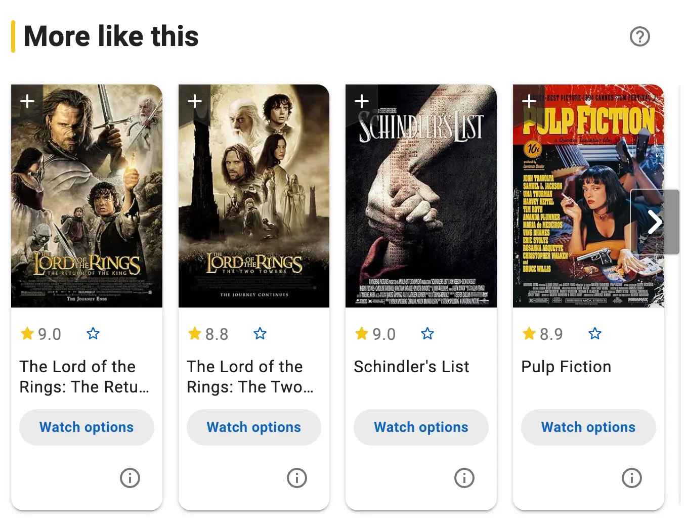This screenshot has height=527, width=685.
Task: Open info icon for Pulp Fiction
Action: pyautogui.click(x=631, y=477)
